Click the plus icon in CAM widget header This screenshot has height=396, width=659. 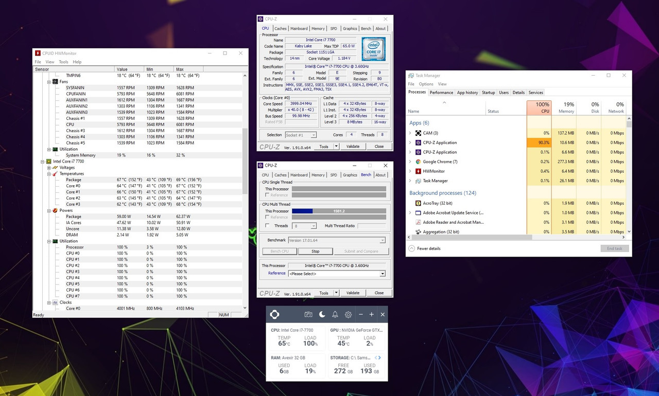(x=372, y=314)
